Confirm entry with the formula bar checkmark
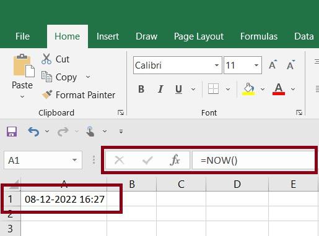 (147, 160)
